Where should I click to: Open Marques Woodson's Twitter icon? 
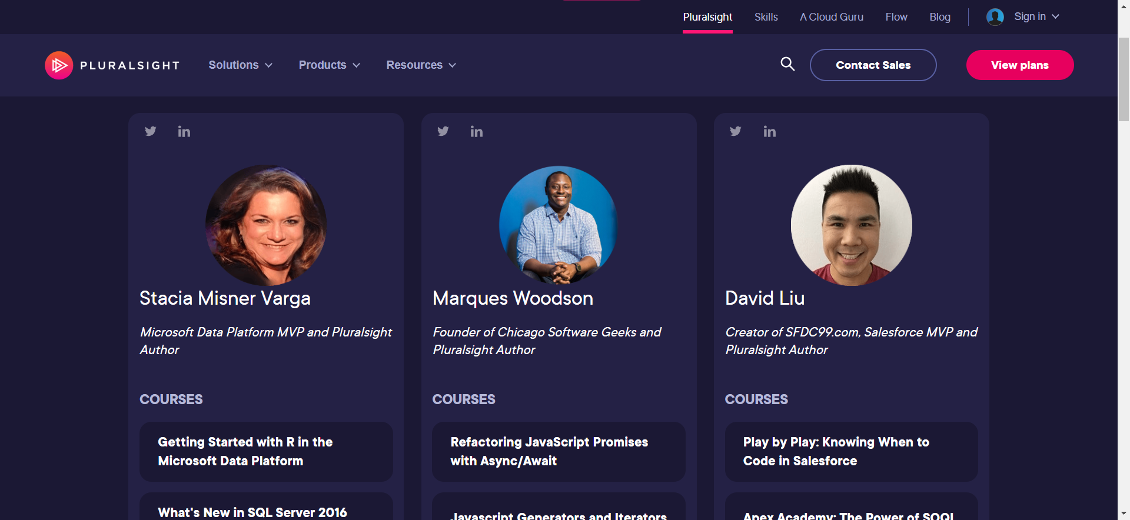click(443, 131)
